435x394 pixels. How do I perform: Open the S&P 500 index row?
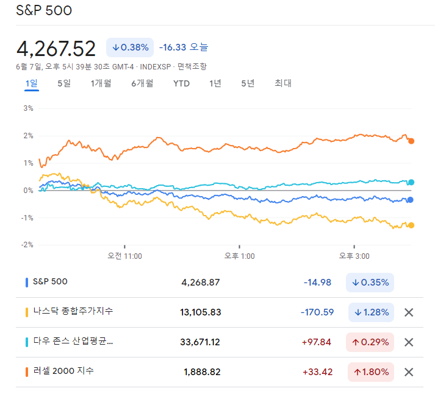click(220, 283)
